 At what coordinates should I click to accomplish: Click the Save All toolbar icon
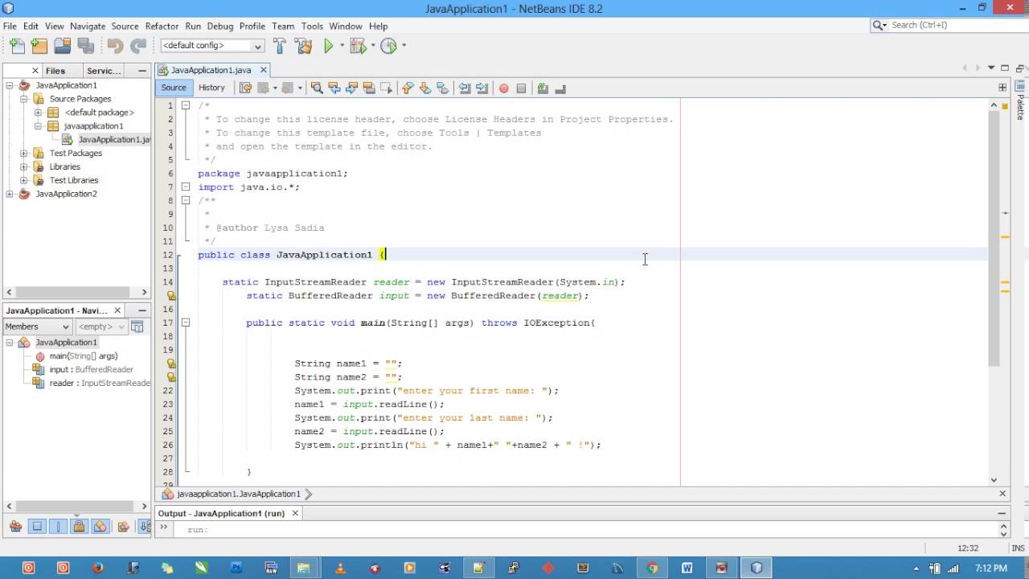coord(85,47)
